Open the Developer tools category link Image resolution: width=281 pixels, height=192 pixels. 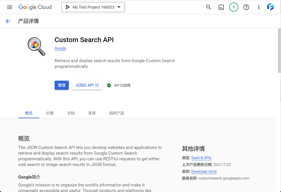tap(204, 171)
